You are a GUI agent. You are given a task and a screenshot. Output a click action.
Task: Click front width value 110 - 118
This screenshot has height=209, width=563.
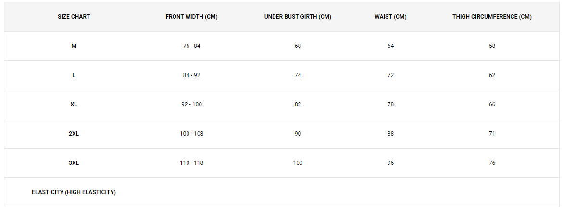(x=191, y=163)
